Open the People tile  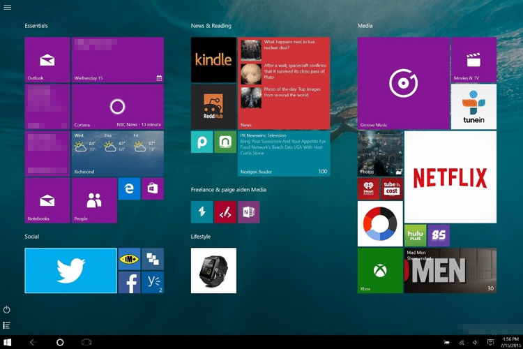pyautogui.click(x=94, y=200)
